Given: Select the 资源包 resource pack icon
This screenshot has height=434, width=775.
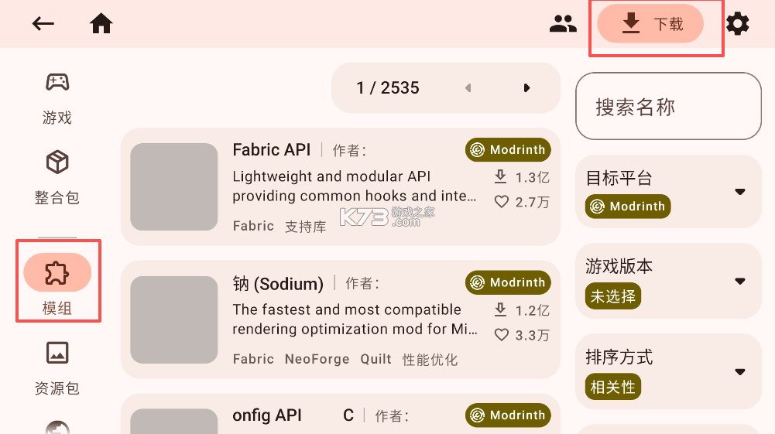Looking at the screenshot, I should 57,353.
